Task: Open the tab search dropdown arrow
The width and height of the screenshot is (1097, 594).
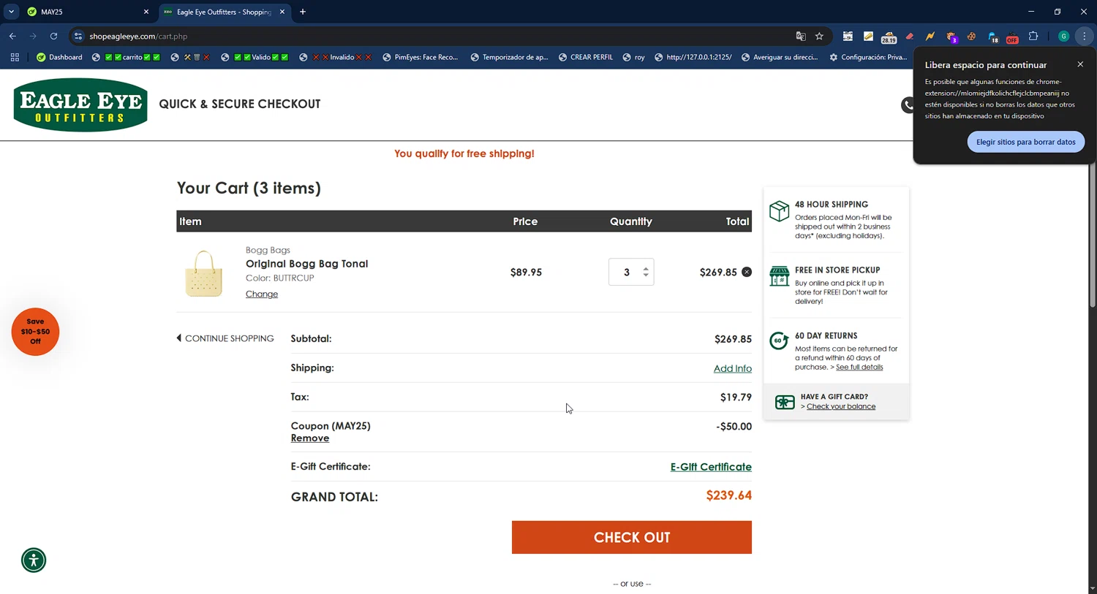Action: pos(11,12)
